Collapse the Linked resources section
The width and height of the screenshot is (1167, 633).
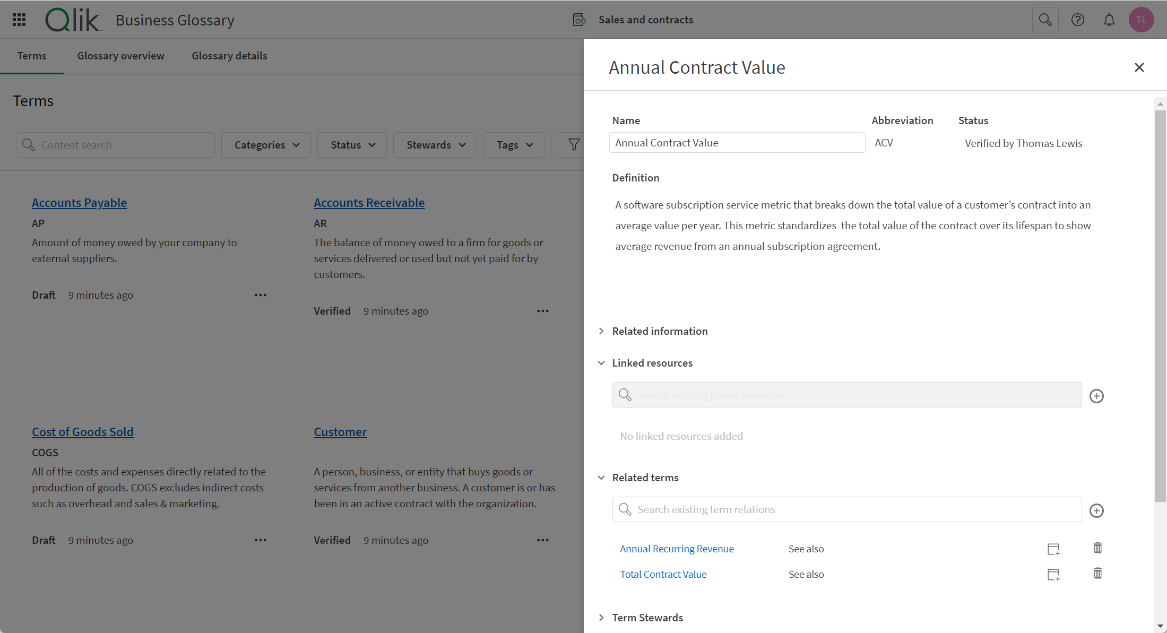pyautogui.click(x=601, y=362)
